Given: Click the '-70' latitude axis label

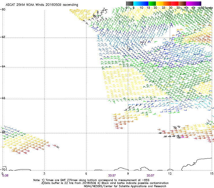Looking at the screenshot, I should 3,169.
